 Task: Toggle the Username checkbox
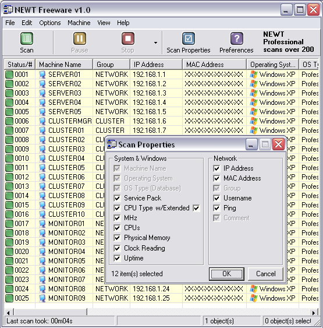coord(216,198)
